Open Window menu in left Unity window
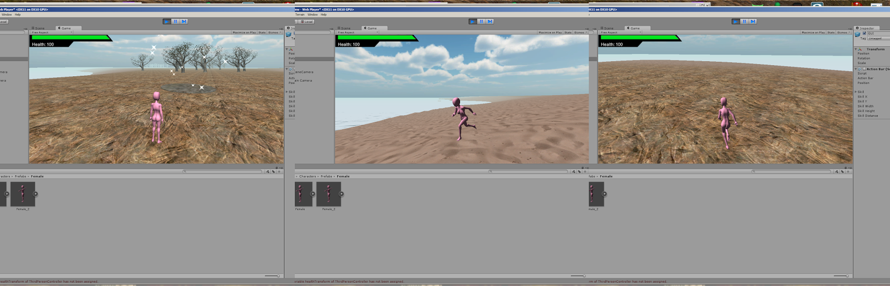 tap(7, 15)
